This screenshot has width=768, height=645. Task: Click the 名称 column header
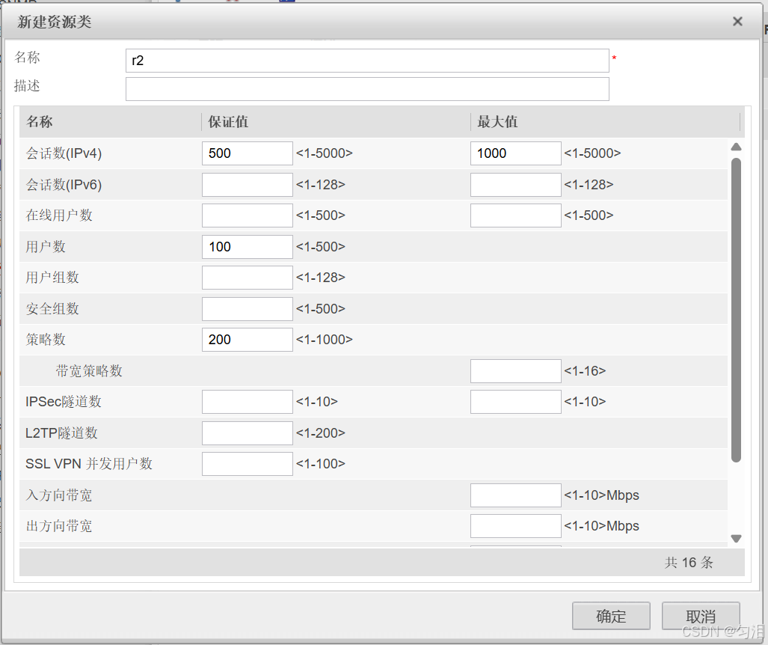coord(110,121)
